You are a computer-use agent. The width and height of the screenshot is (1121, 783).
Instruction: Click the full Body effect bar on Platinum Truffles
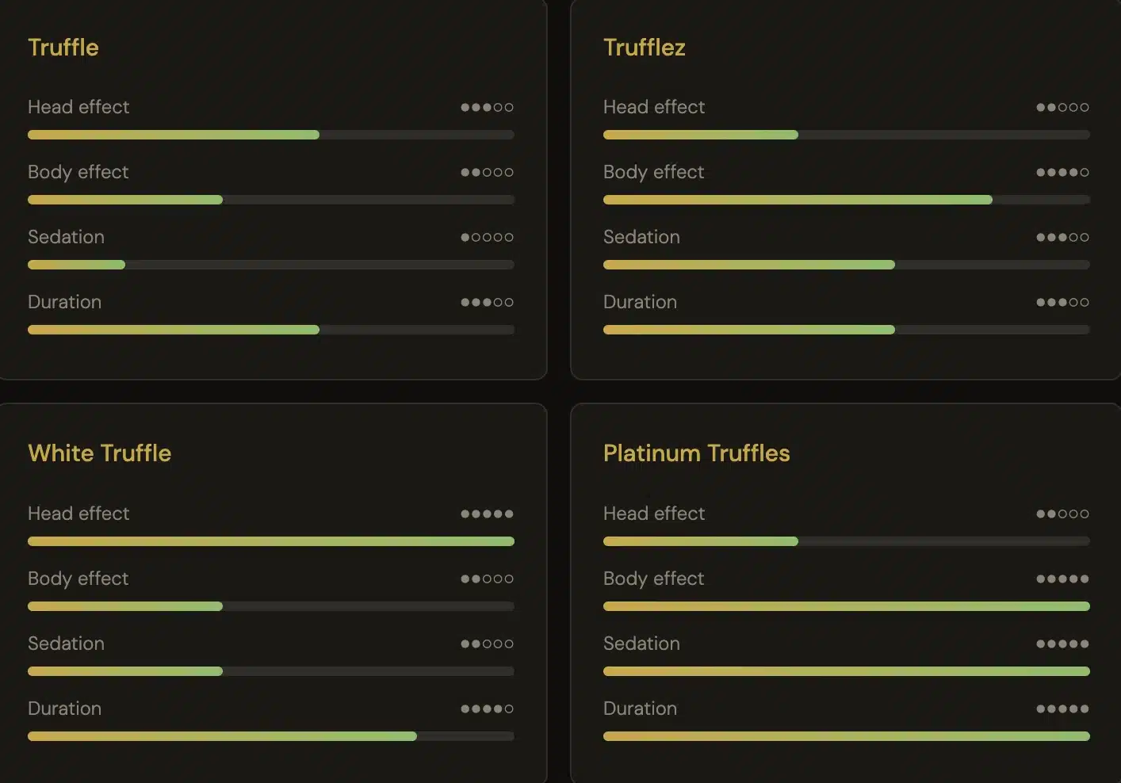(847, 605)
